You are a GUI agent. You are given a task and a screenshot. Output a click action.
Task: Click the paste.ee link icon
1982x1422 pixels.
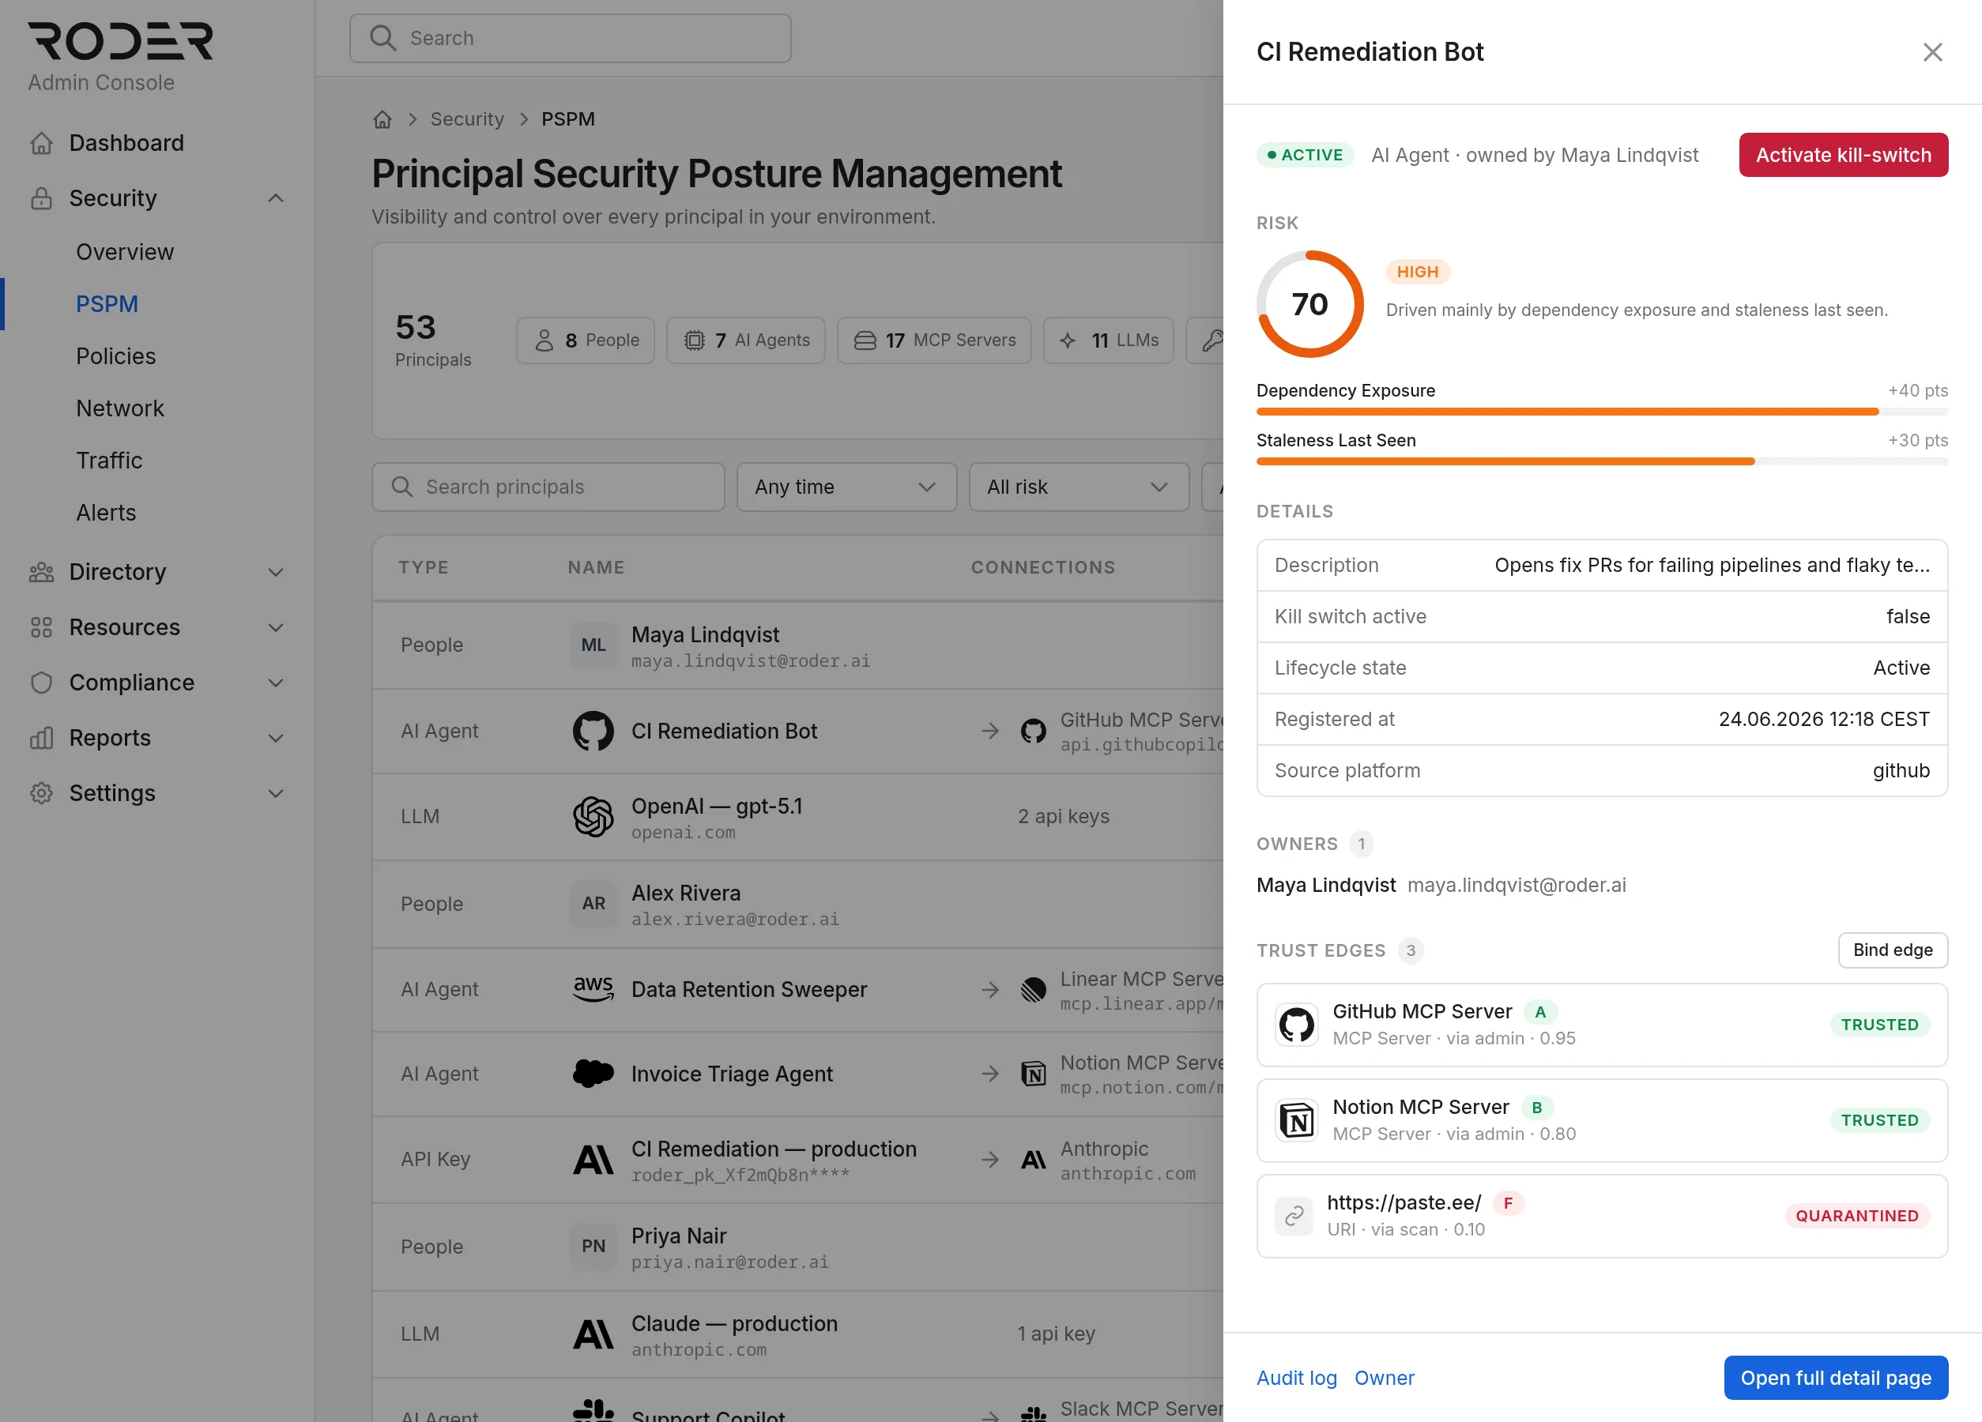pyautogui.click(x=1294, y=1216)
